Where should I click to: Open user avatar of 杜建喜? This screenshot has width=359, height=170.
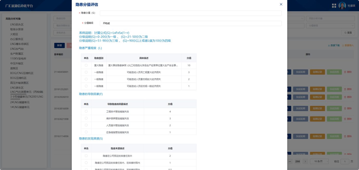click(342, 6)
